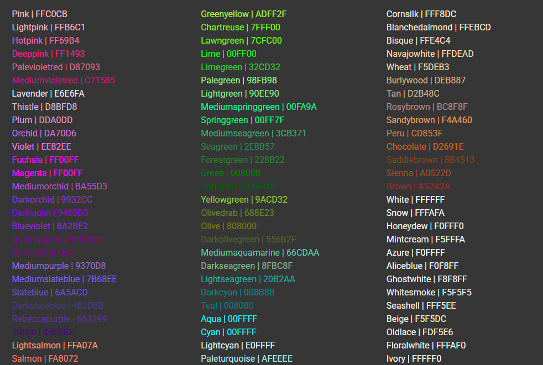Click the Mediumaquamarine 66CDAA entry
This screenshot has width=543, height=365.
click(x=260, y=252)
